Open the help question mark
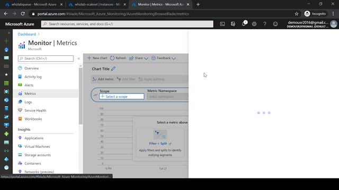 [265, 24]
